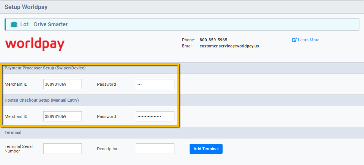This screenshot has height=165, width=364.
Task: Click the Terminal Serial Number label
Action: [x=19, y=149]
